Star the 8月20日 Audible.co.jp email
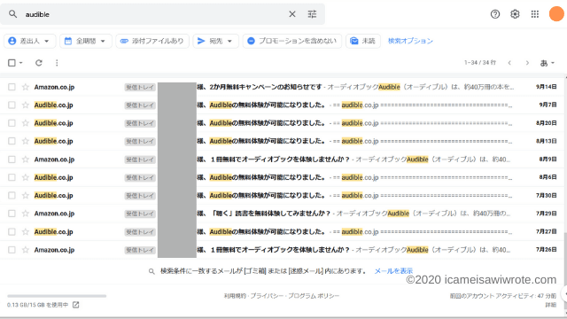The height and width of the screenshot is (319, 567). [26, 123]
